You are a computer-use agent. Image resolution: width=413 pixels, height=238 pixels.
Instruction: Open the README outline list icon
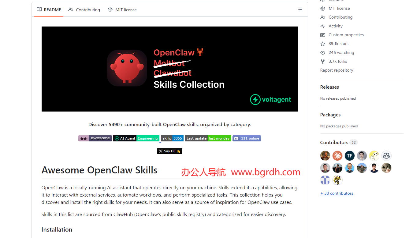tap(300, 10)
